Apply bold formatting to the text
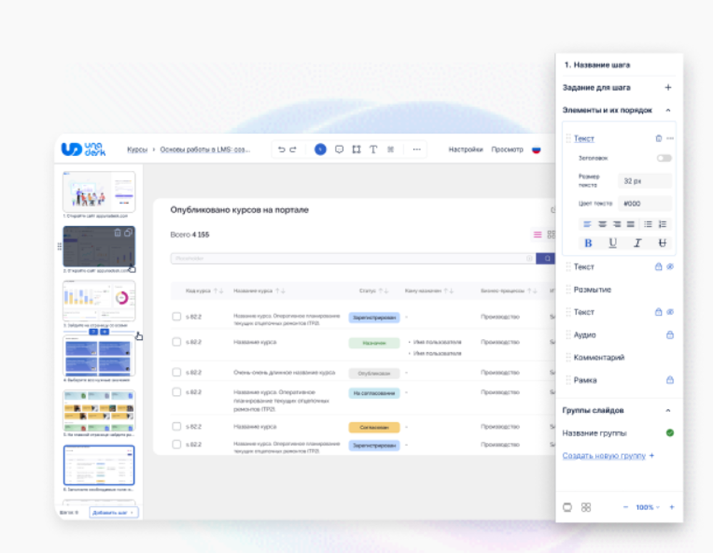This screenshot has height=553, width=713. click(x=588, y=243)
